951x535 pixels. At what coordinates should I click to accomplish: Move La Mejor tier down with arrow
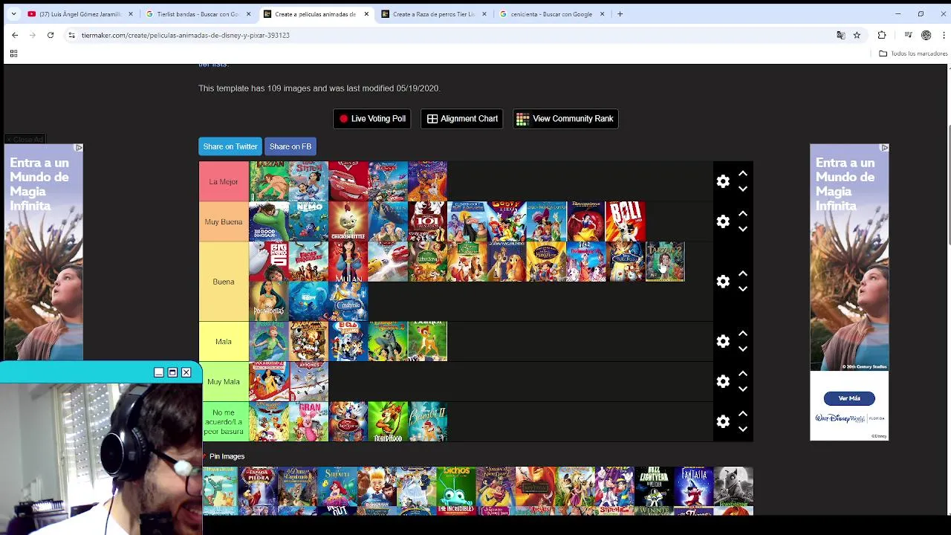tap(742, 189)
